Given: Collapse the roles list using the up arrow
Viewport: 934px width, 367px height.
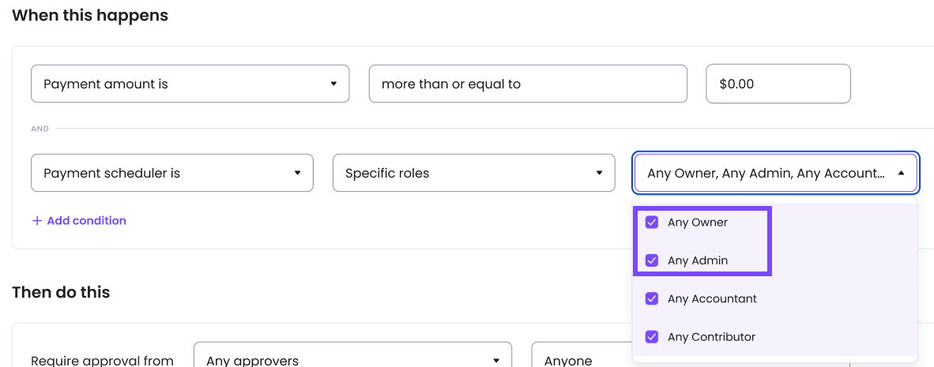Looking at the screenshot, I should click(x=901, y=173).
